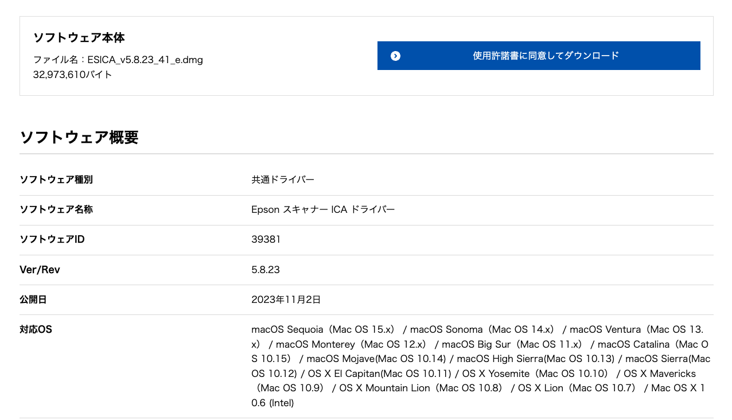Viewport: 732px width, 420px height.
Task: Click Epson スキャナー ICA ドライバー text
Action: tap(323, 209)
